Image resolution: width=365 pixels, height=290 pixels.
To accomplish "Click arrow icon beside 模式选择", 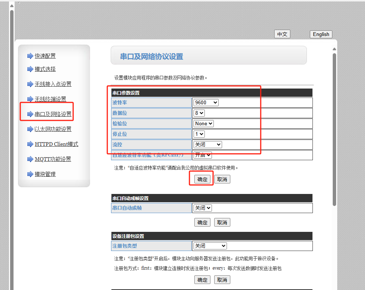I will click(30, 69).
